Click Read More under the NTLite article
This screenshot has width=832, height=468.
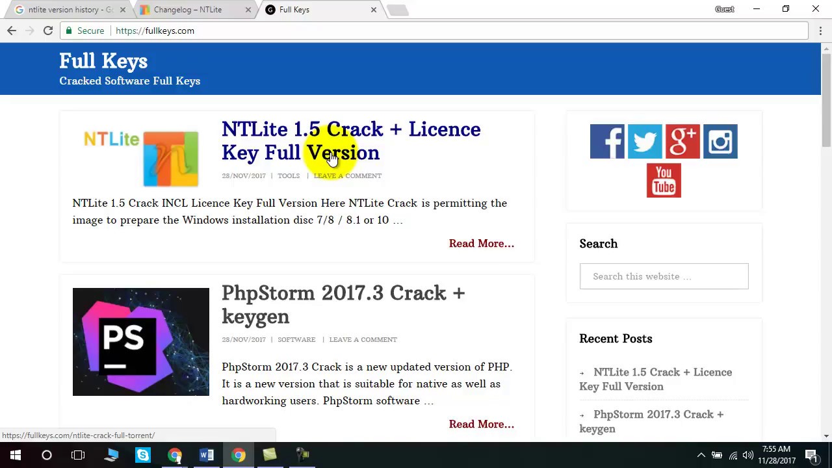point(481,243)
